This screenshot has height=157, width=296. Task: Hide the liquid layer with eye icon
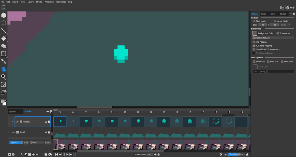click(x=14, y=132)
